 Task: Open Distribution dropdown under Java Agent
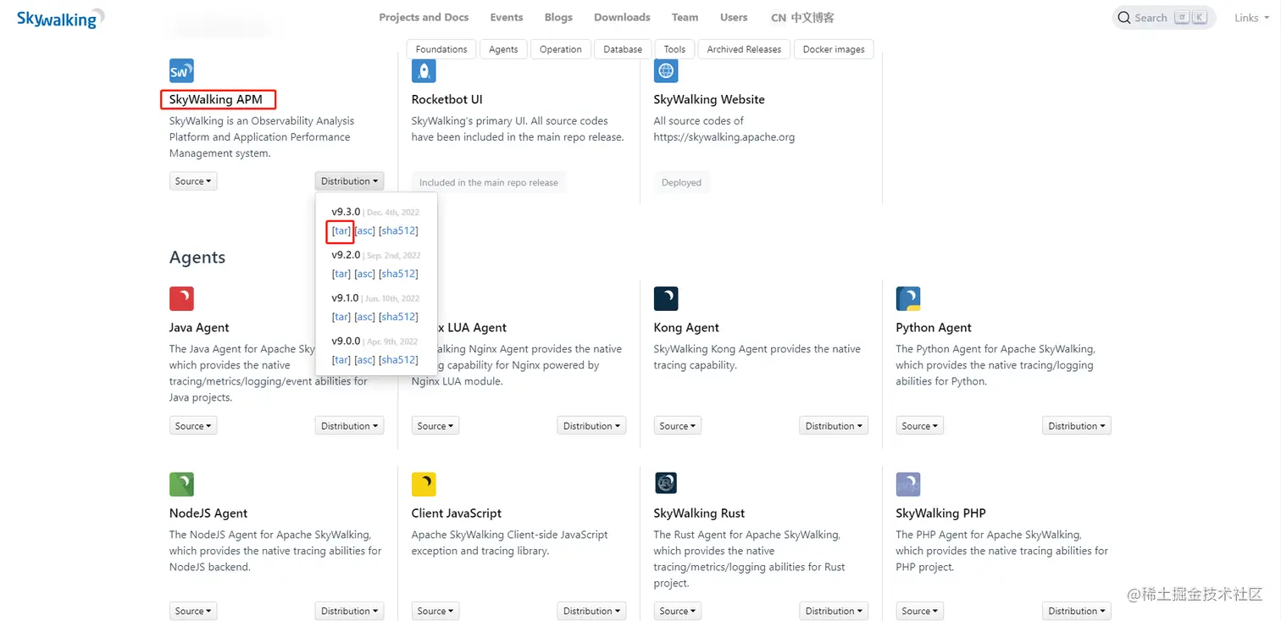(349, 426)
